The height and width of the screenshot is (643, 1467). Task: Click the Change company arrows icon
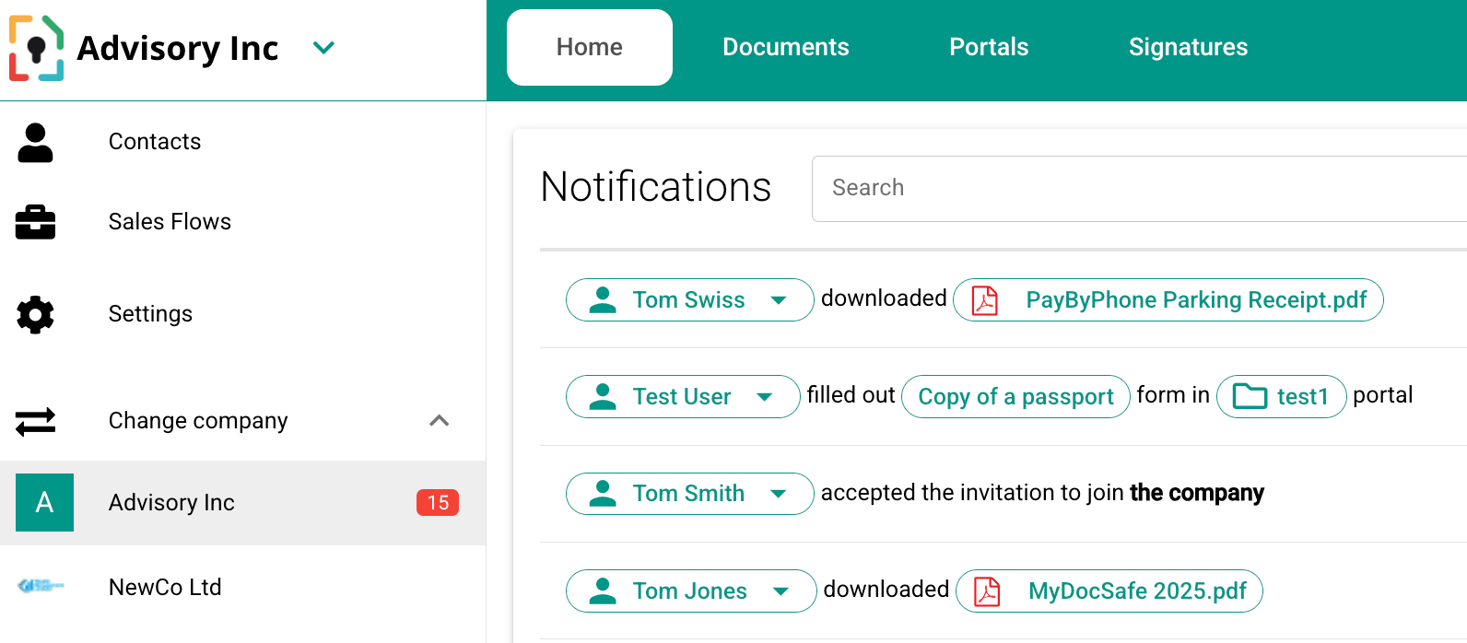36,421
